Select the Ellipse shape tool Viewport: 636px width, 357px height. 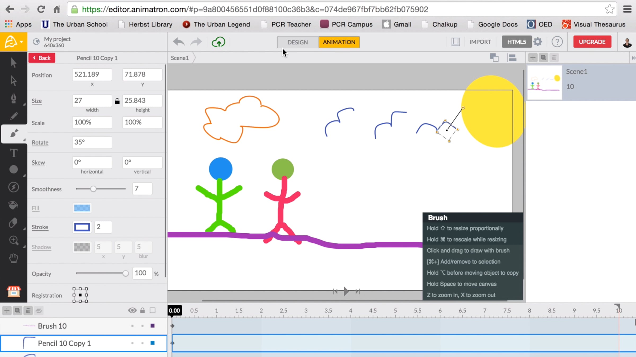(x=14, y=170)
